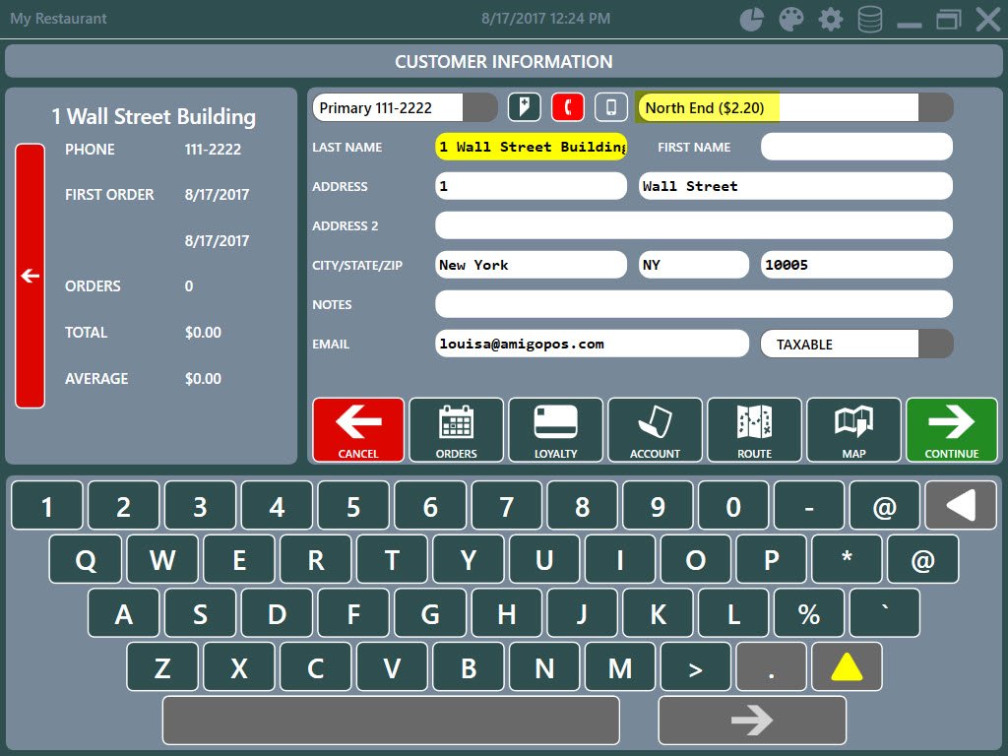Click the red phone icon button
The width and height of the screenshot is (1008, 756).
pyautogui.click(x=567, y=107)
